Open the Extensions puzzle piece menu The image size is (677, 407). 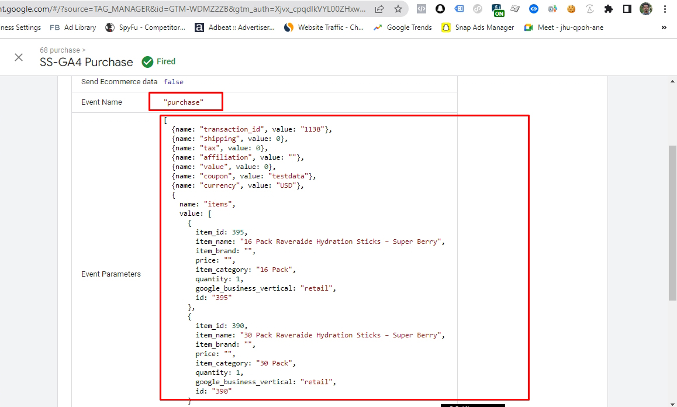click(x=609, y=9)
